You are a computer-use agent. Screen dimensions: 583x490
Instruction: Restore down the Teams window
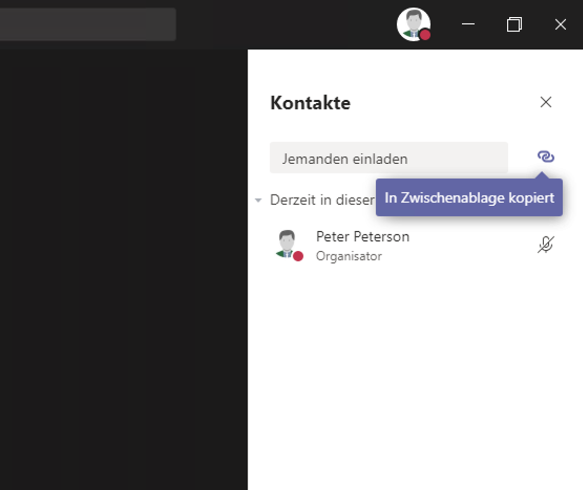tap(514, 25)
